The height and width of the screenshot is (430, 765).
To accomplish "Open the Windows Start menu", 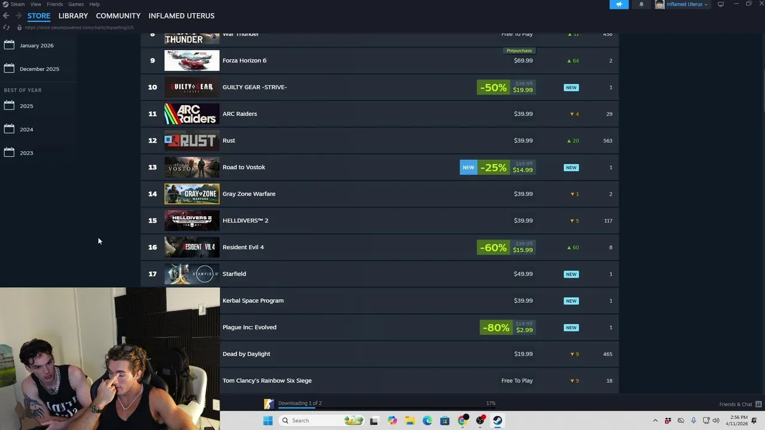I will click(x=268, y=420).
